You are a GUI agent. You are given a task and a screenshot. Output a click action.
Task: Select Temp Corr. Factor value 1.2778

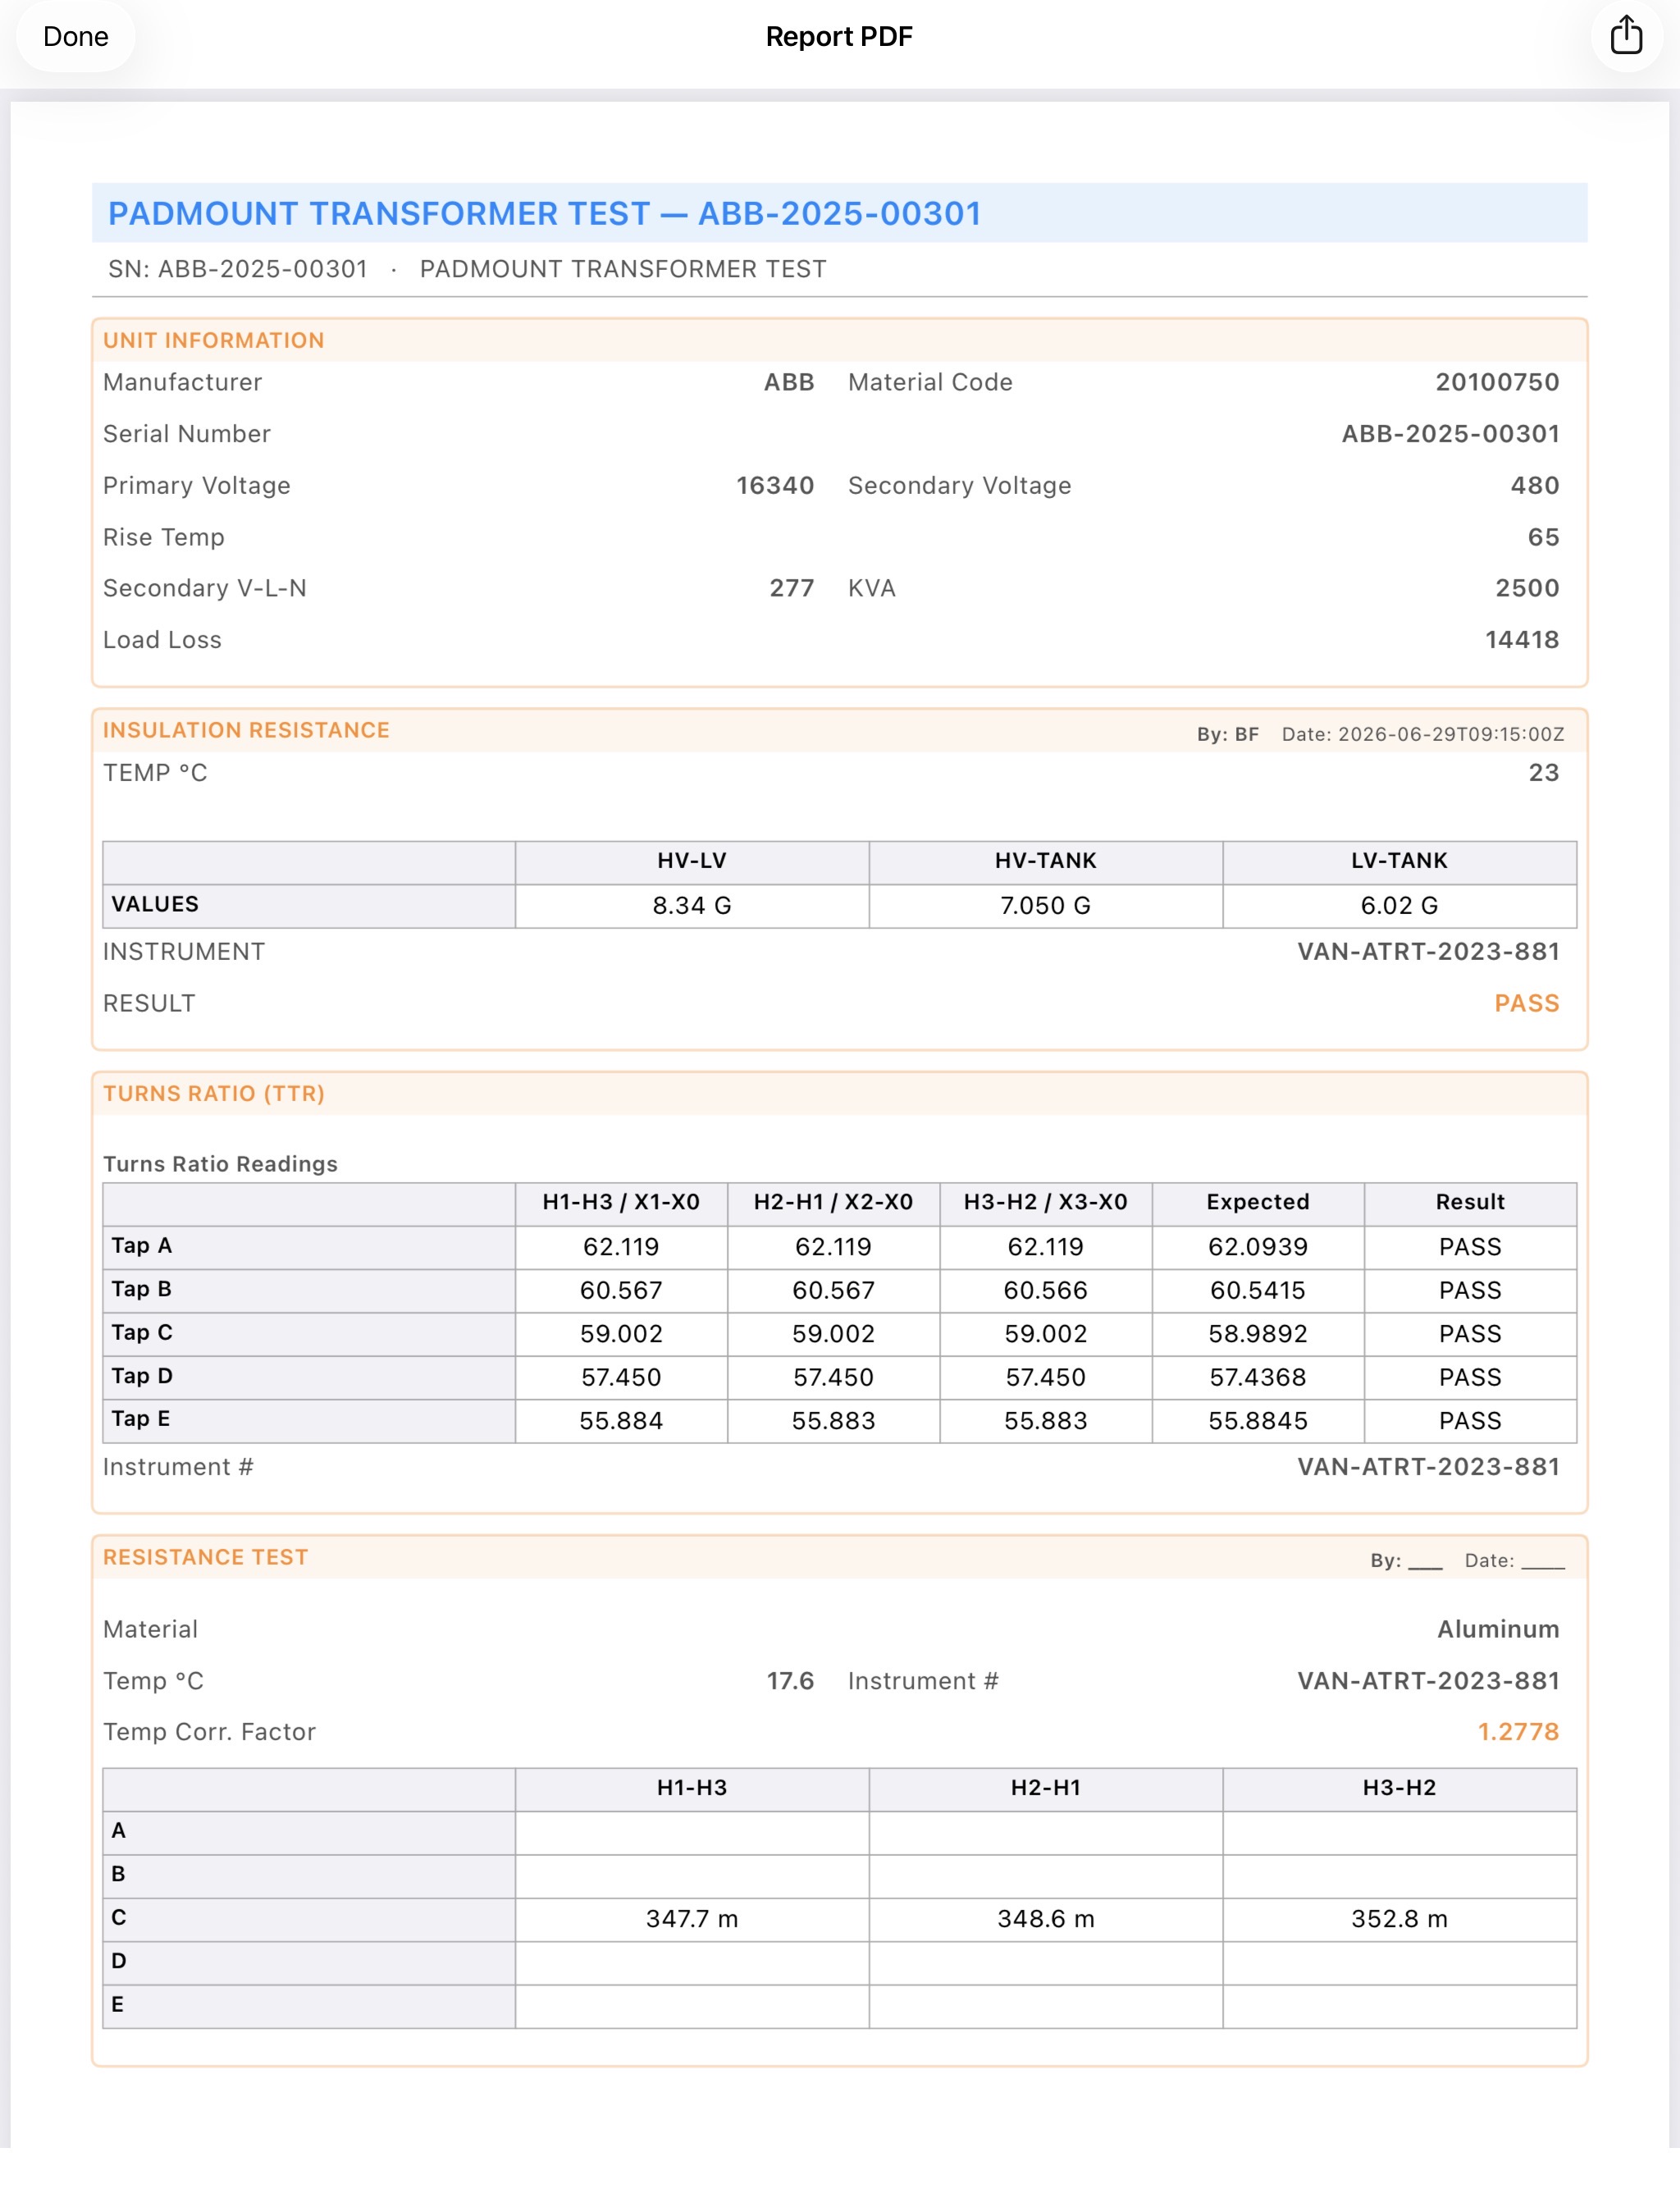click(1518, 1732)
